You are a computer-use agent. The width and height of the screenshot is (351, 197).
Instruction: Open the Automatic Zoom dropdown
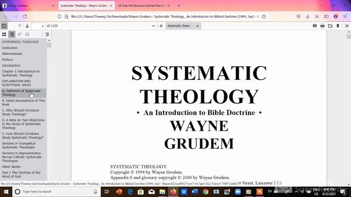[x=183, y=26]
